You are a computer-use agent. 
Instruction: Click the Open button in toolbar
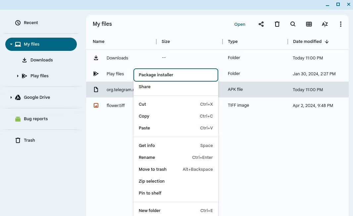240,24
